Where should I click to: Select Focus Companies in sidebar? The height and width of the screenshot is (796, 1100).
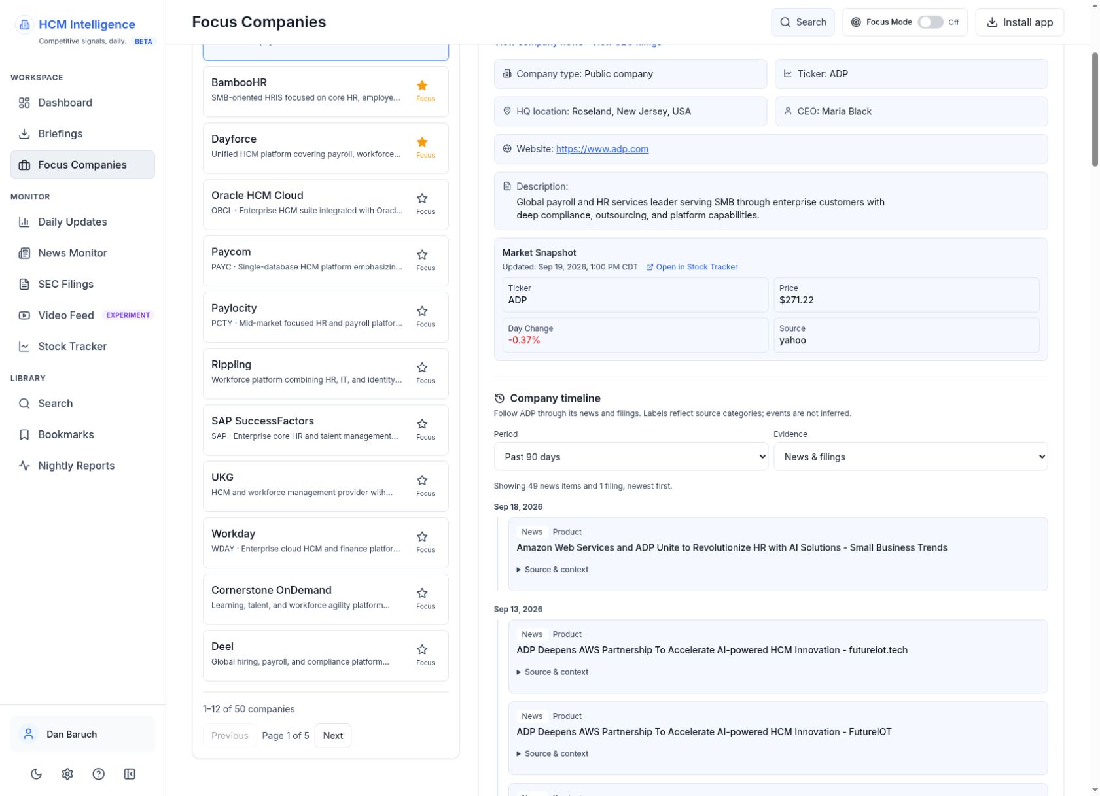tap(82, 165)
